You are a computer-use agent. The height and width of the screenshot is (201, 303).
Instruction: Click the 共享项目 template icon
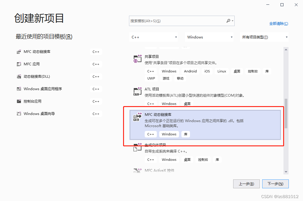tap(137, 59)
